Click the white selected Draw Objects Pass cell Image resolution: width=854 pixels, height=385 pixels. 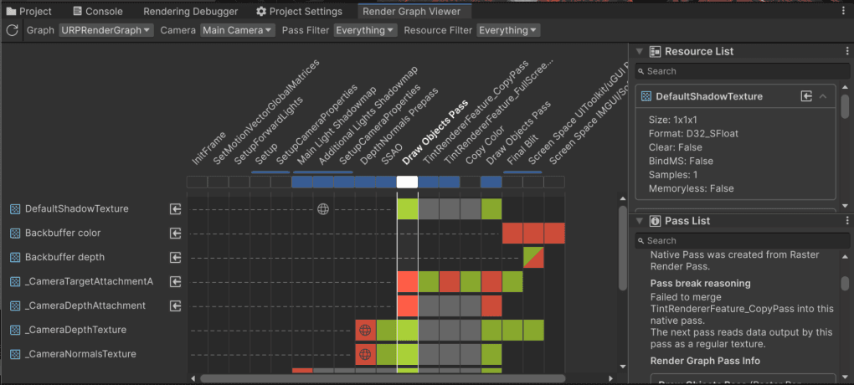point(408,182)
